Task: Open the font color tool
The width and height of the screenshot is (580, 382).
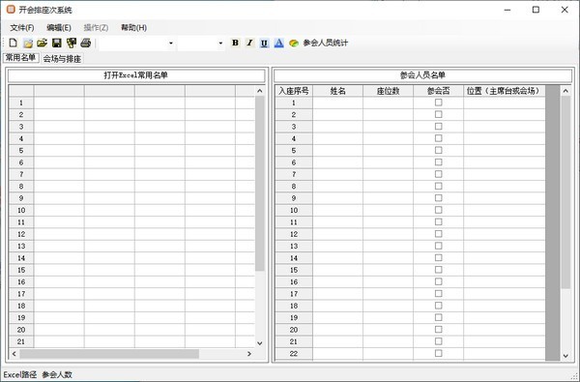Action: 279,43
